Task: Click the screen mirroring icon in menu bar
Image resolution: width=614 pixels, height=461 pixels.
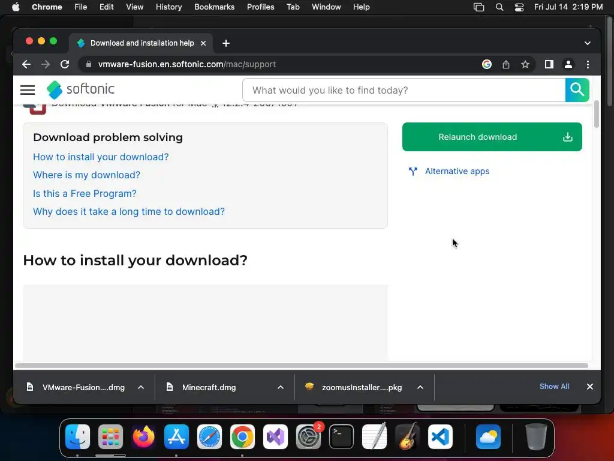Action: (479, 7)
